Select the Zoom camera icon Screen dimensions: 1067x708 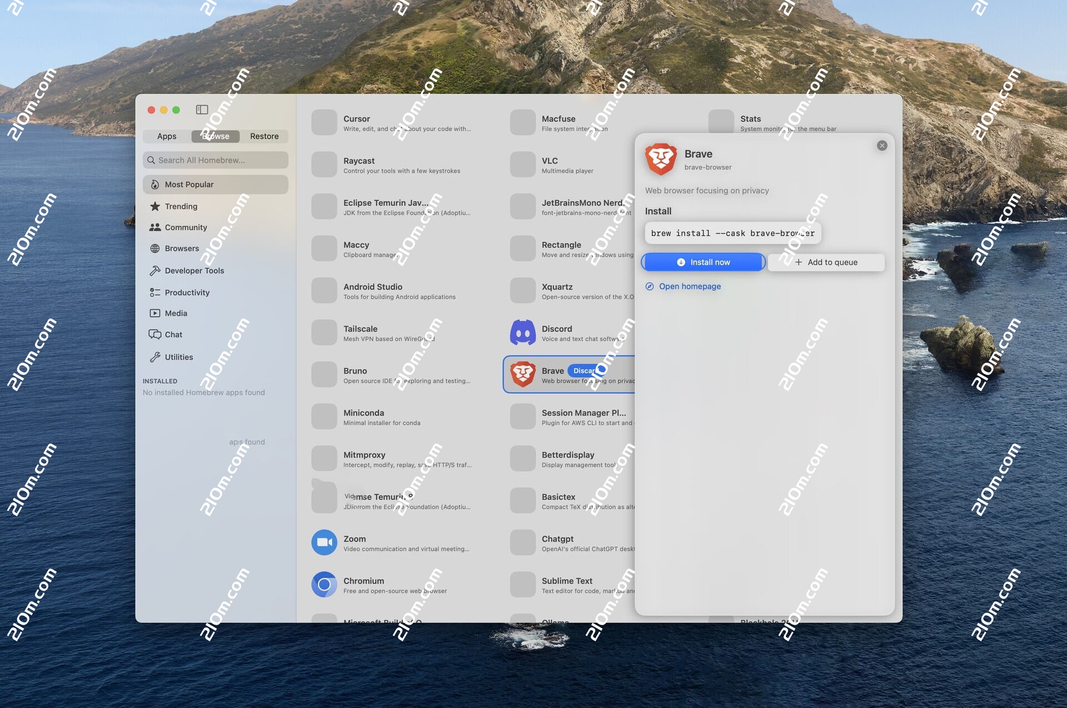(x=325, y=543)
